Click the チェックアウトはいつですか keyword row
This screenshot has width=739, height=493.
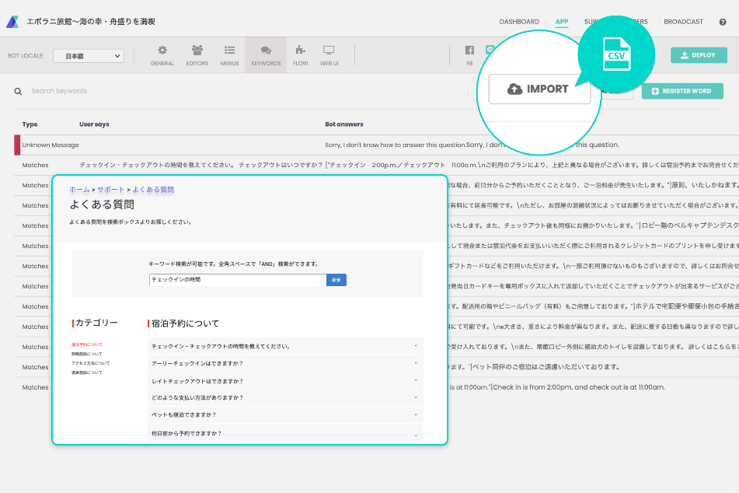pyautogui.click(x=377, y=165)
